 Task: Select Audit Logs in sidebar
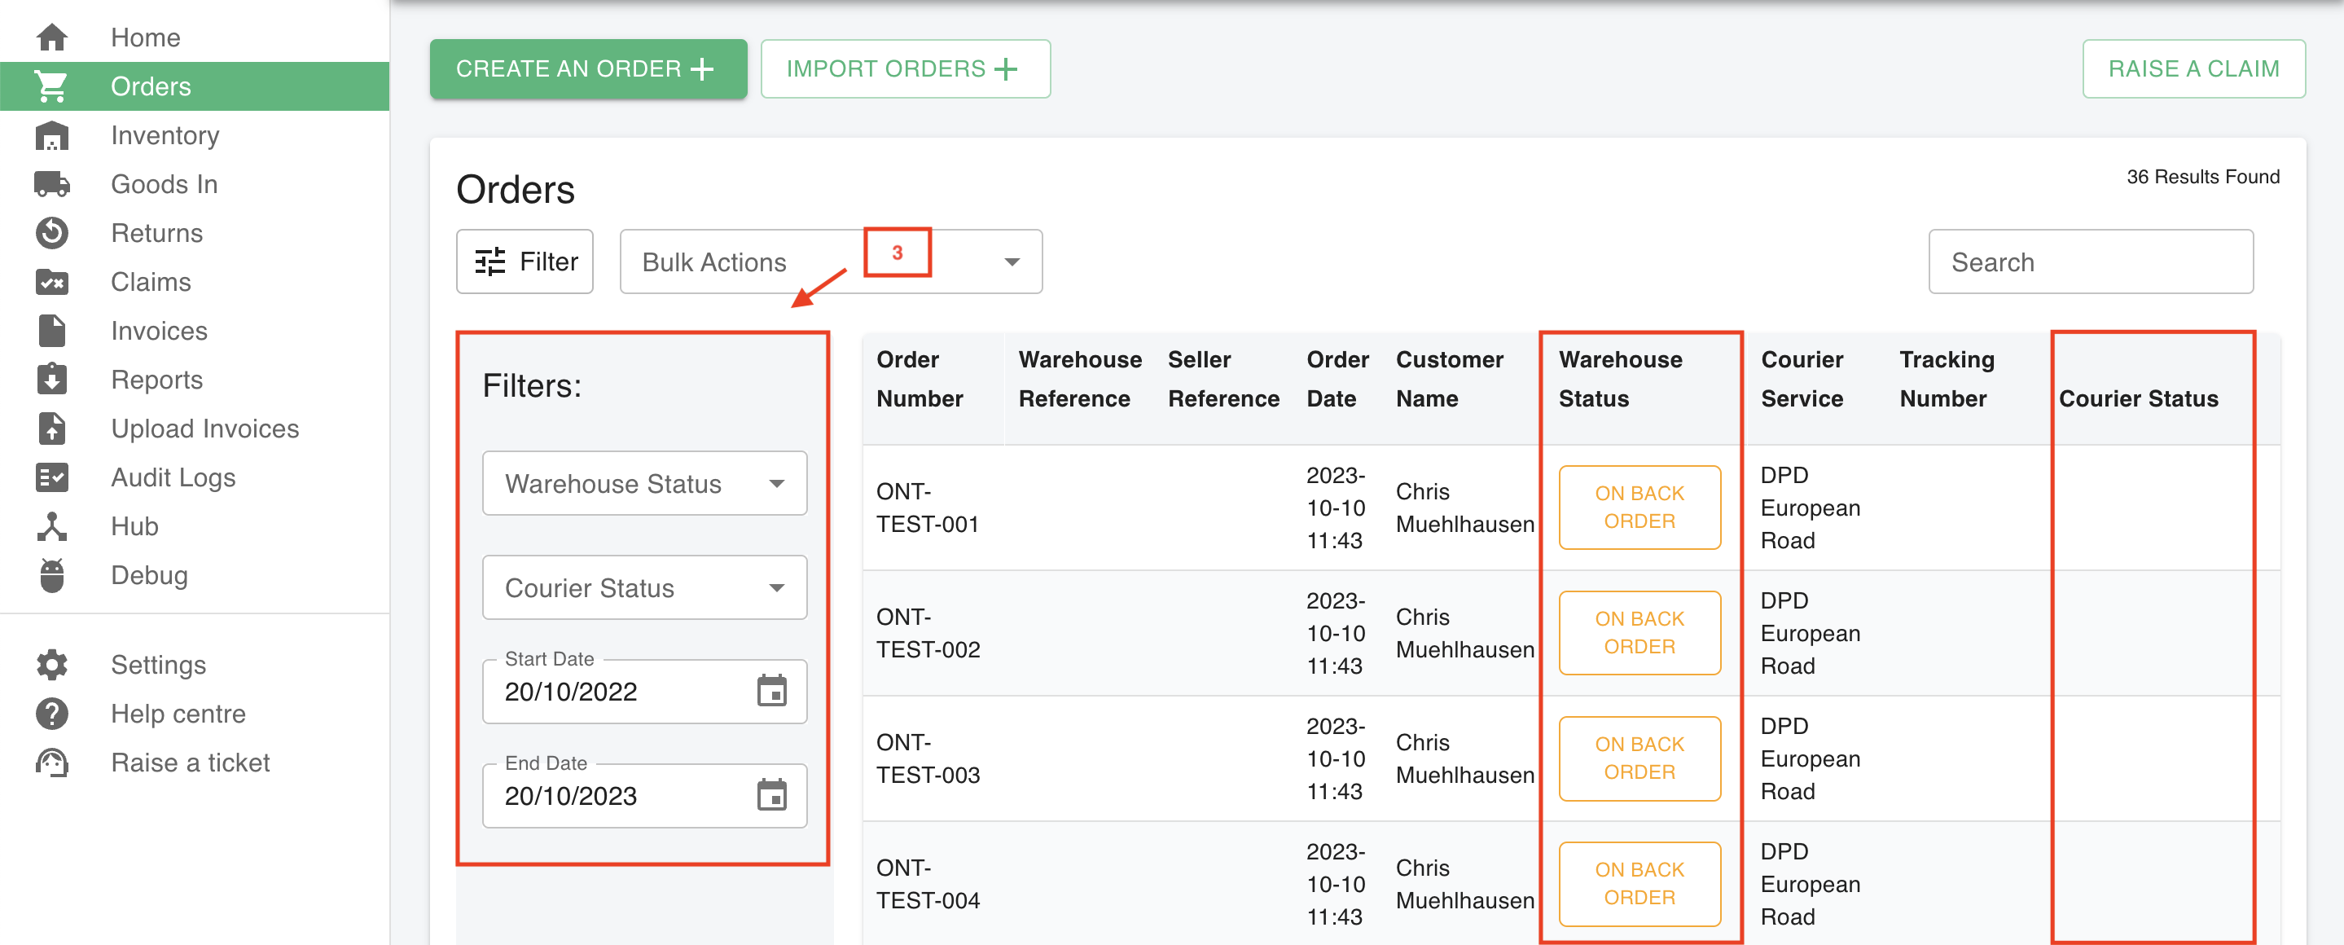coord(173,477)
